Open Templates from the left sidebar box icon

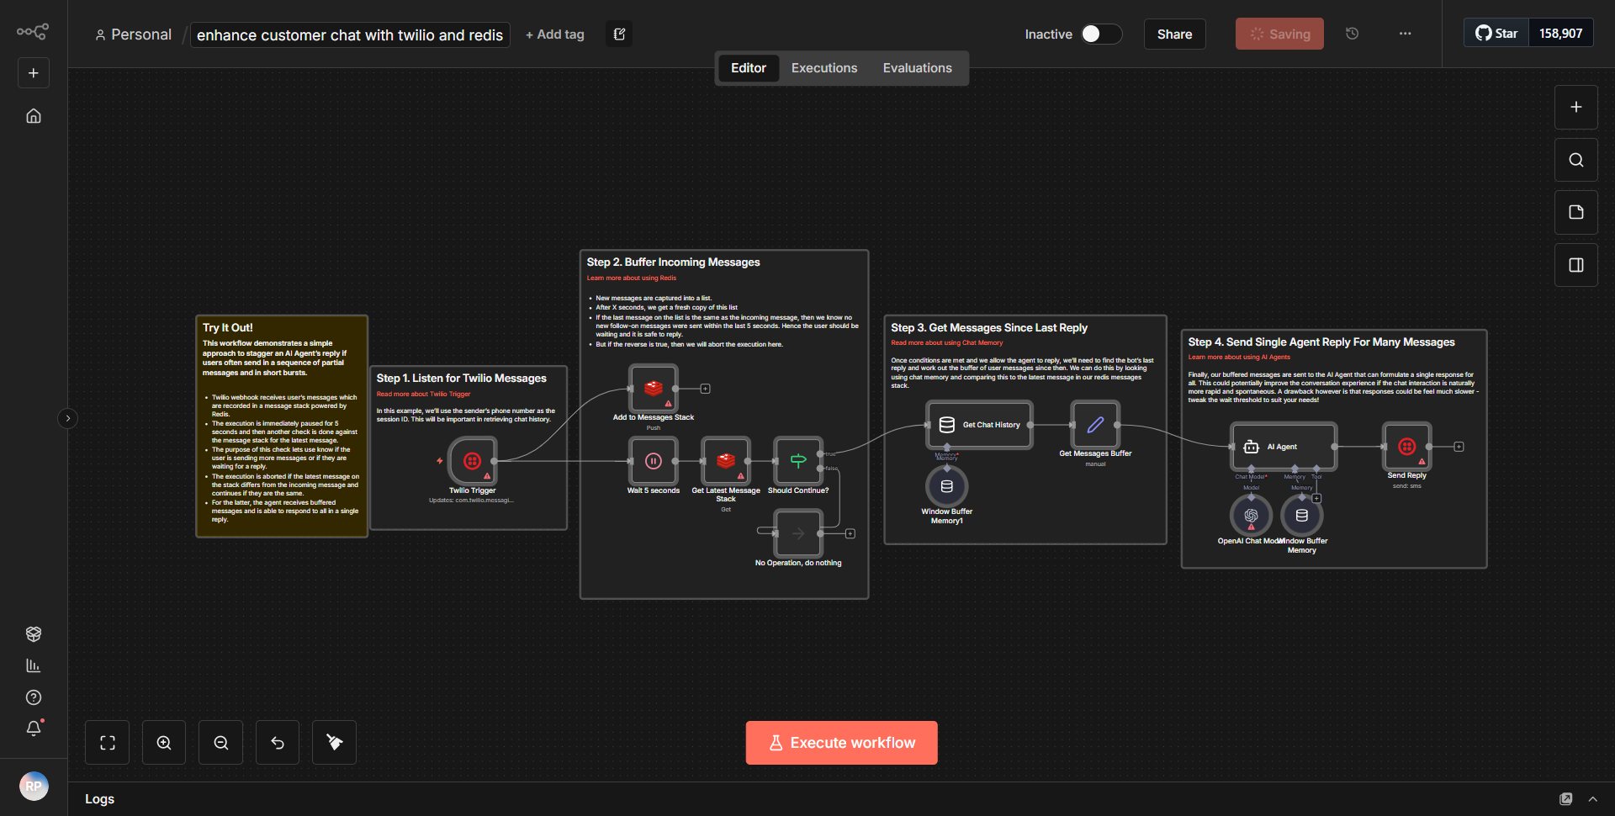34,633
